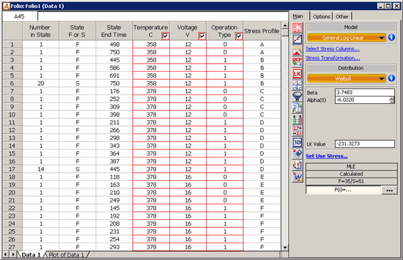Click the Alpha(0) parameter spinner arrows

click(x=392, y=100)
